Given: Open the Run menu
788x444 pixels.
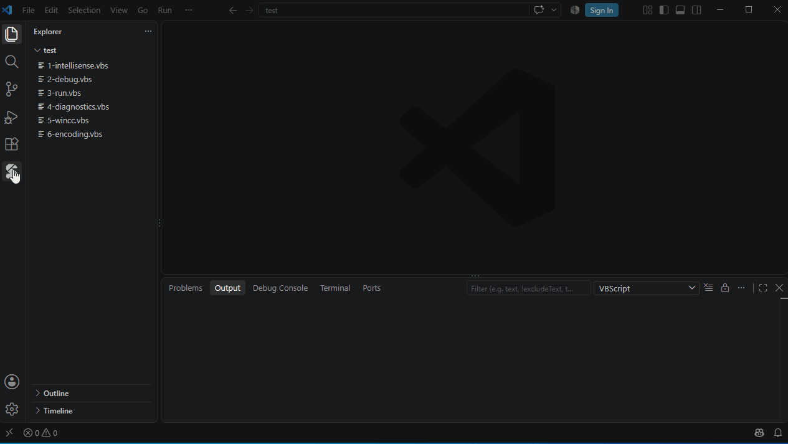Looking at the screenshot, I should coord(164,10).
